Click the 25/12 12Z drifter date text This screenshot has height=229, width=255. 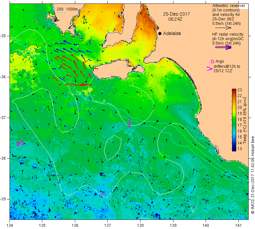223,71
